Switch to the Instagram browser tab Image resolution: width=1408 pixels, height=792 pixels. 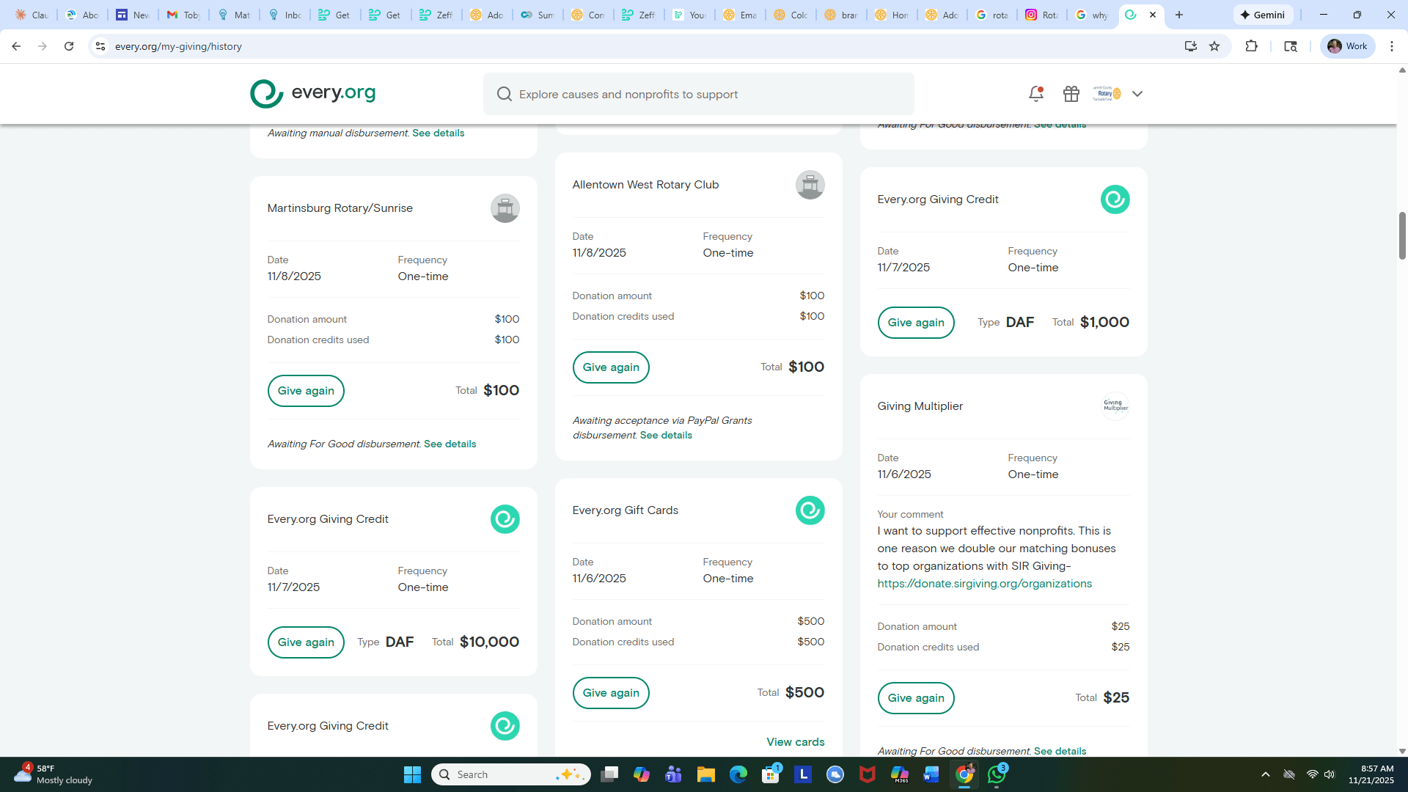click(1041, 15)
